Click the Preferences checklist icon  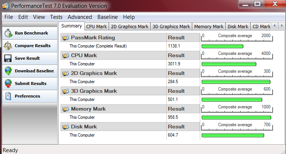click(8, 96)
